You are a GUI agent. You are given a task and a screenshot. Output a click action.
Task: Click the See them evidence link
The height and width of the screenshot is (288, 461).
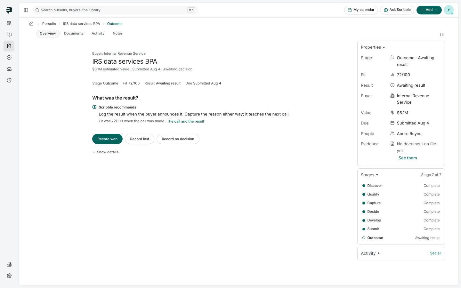(x=408, y=158)
